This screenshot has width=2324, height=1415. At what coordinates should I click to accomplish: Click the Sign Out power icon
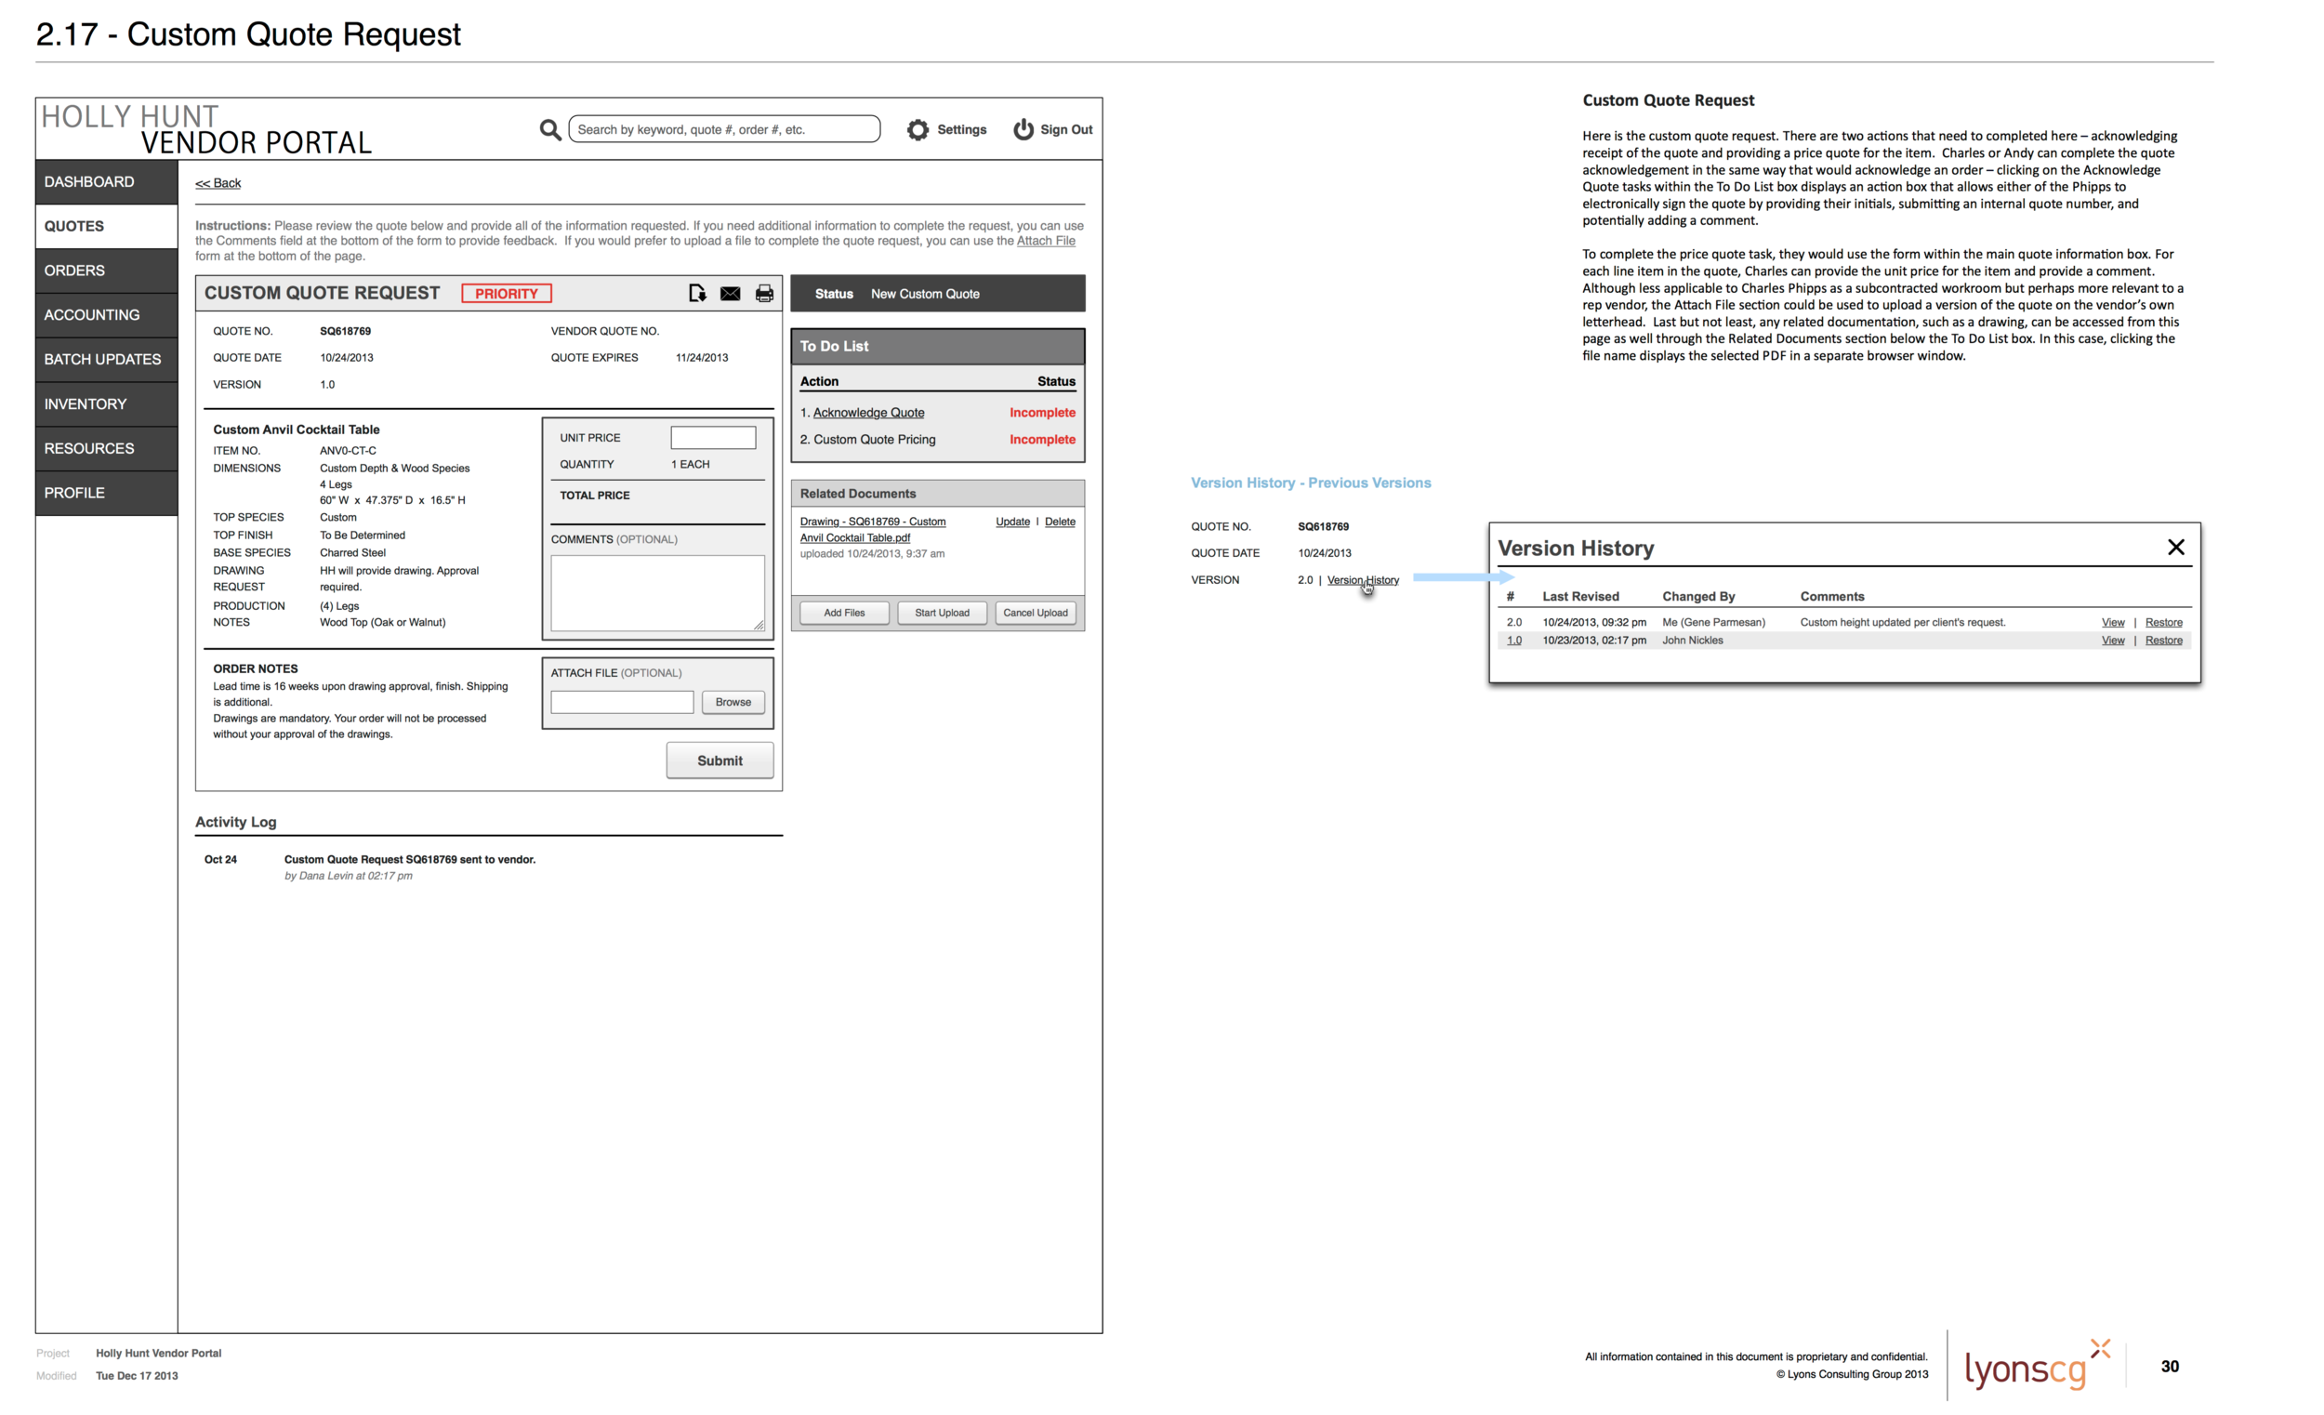(x=1023, y=130)
